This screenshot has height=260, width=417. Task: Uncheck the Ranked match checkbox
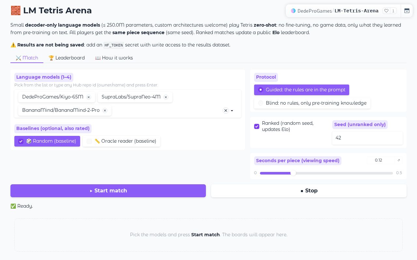[257, 126]
